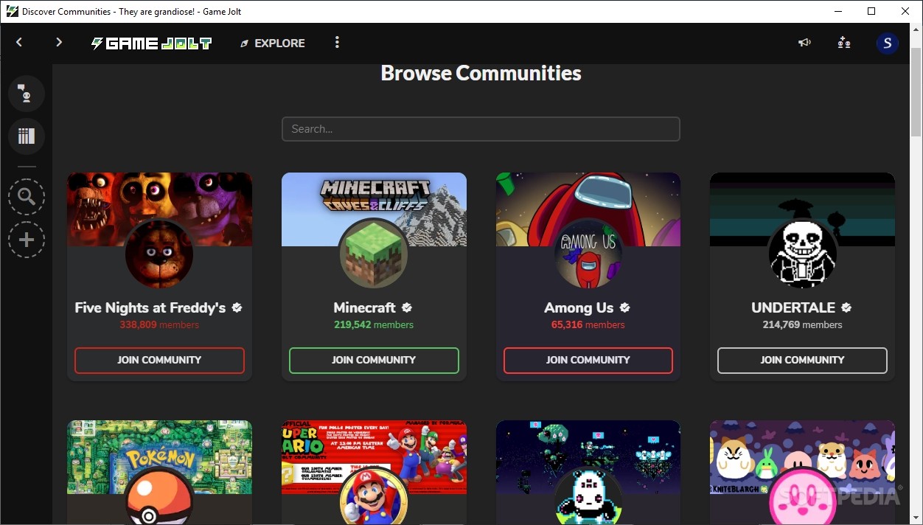Go back with the left arrow
Viewport: 923px width, 525px height.
[x=19, y=43]
